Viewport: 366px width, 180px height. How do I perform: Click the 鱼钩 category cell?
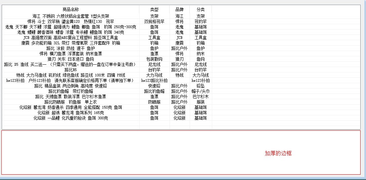click(200, 59)
